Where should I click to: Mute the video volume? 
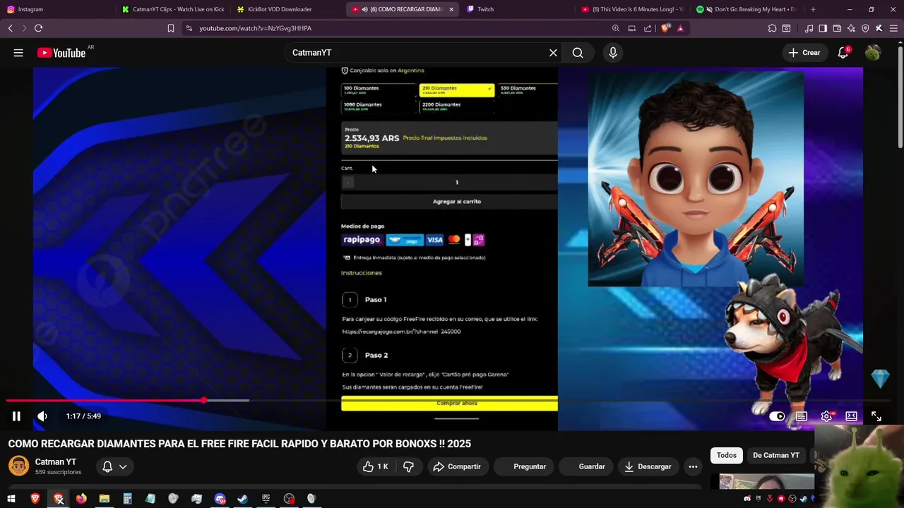42,416
